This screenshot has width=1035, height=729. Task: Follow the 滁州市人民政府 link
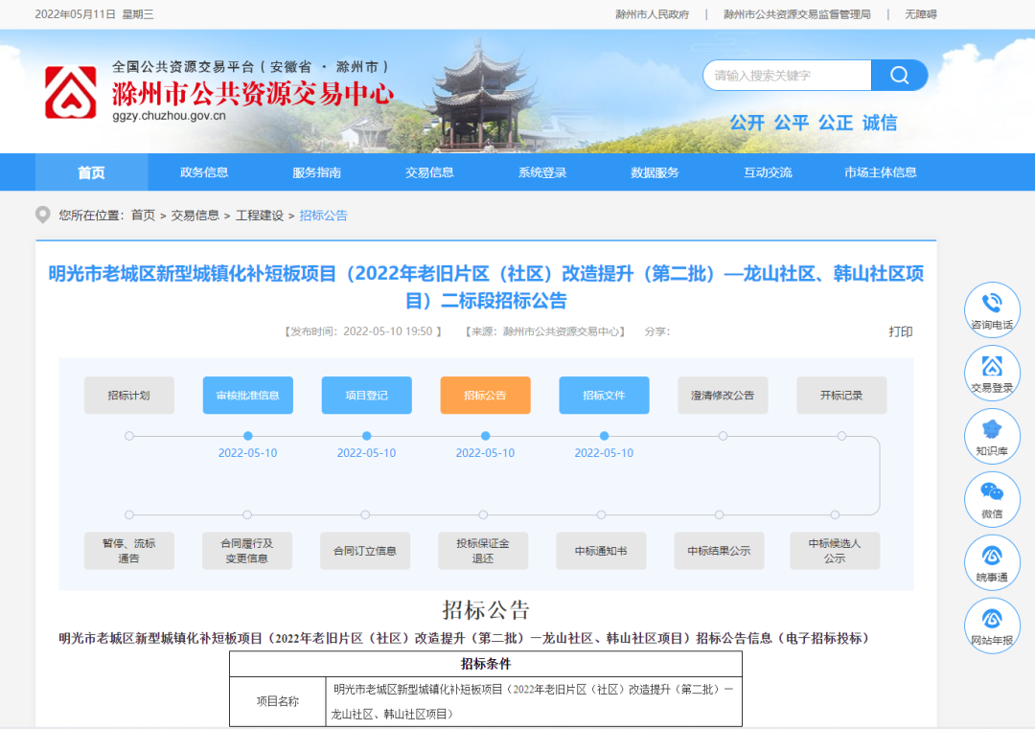(652, 14)
